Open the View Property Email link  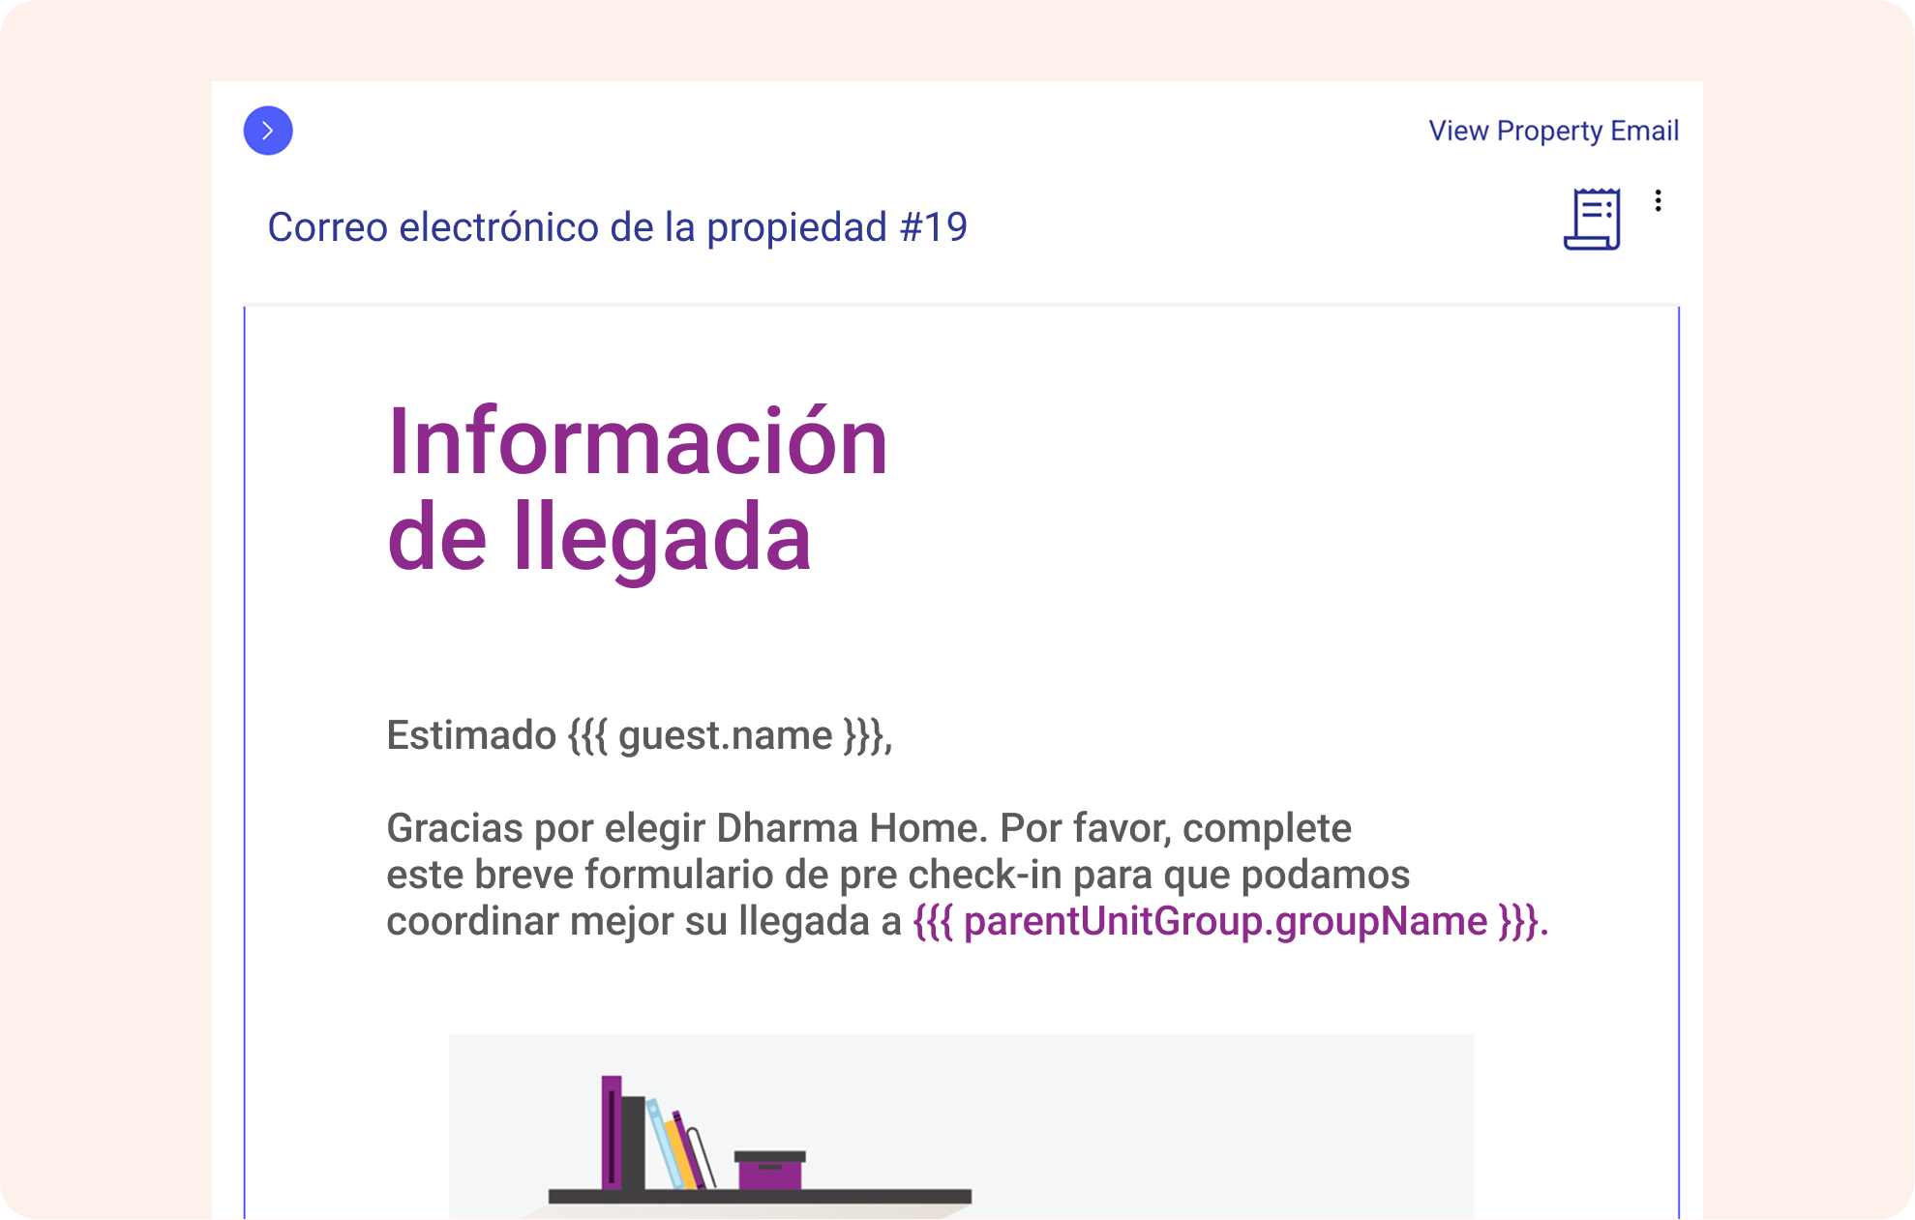pos(1553,131)
